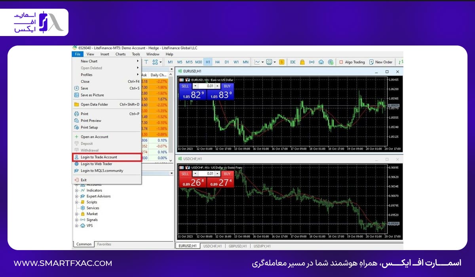Decrease EURUSD lot volume arrow
The image size is (475, 277).
point(195,86)
